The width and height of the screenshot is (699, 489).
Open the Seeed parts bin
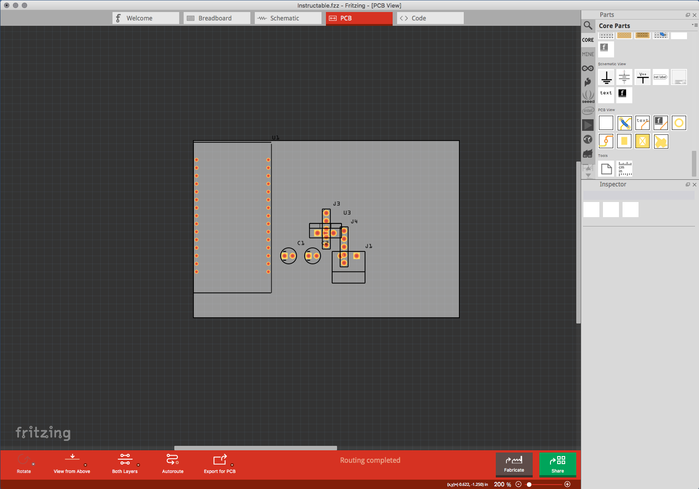[588, 97]
